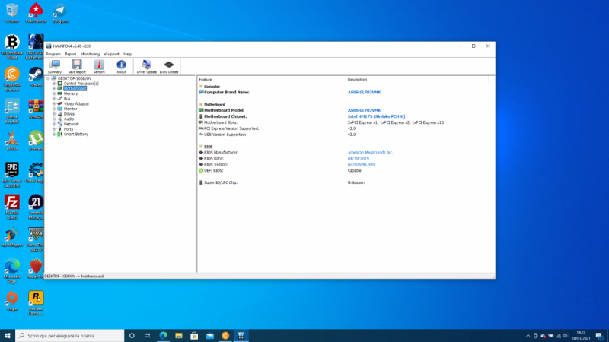Open Steam desktop shortcut
The height and width of the screenshot is (342, 609).
click(x=36, y=75)
